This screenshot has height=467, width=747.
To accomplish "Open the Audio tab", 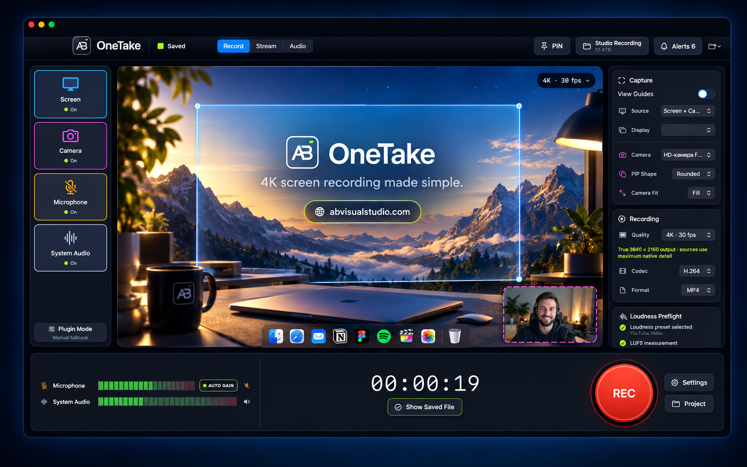I will tap(298, 46).
